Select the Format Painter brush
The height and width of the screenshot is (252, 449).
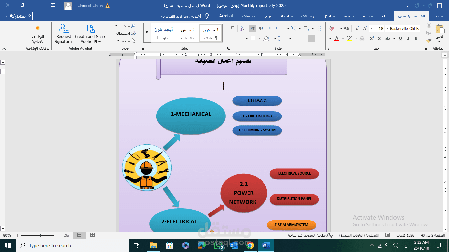point(429,40)
